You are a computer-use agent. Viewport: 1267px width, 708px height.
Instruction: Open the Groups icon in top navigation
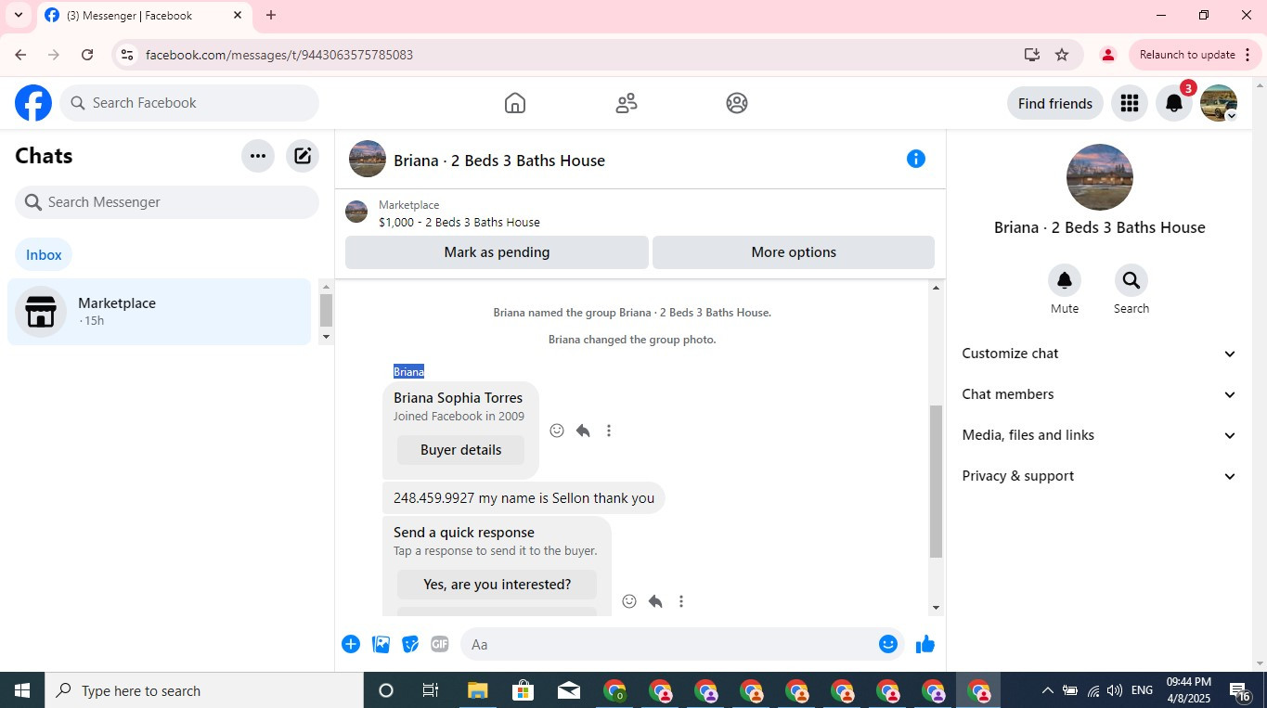click(737, 103)
